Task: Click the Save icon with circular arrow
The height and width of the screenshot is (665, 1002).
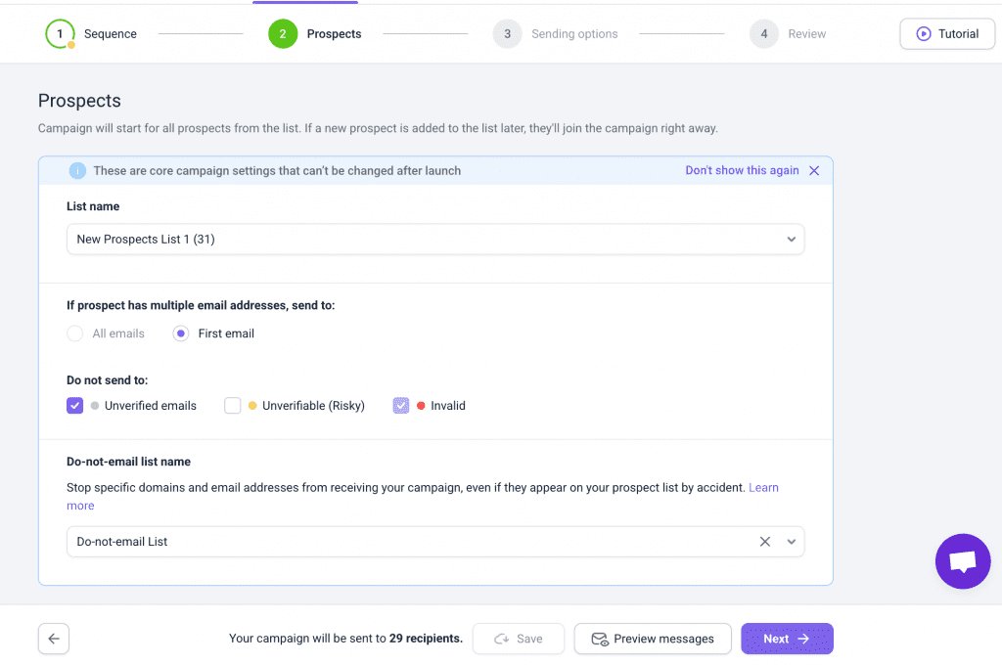Action: point(500,639)
